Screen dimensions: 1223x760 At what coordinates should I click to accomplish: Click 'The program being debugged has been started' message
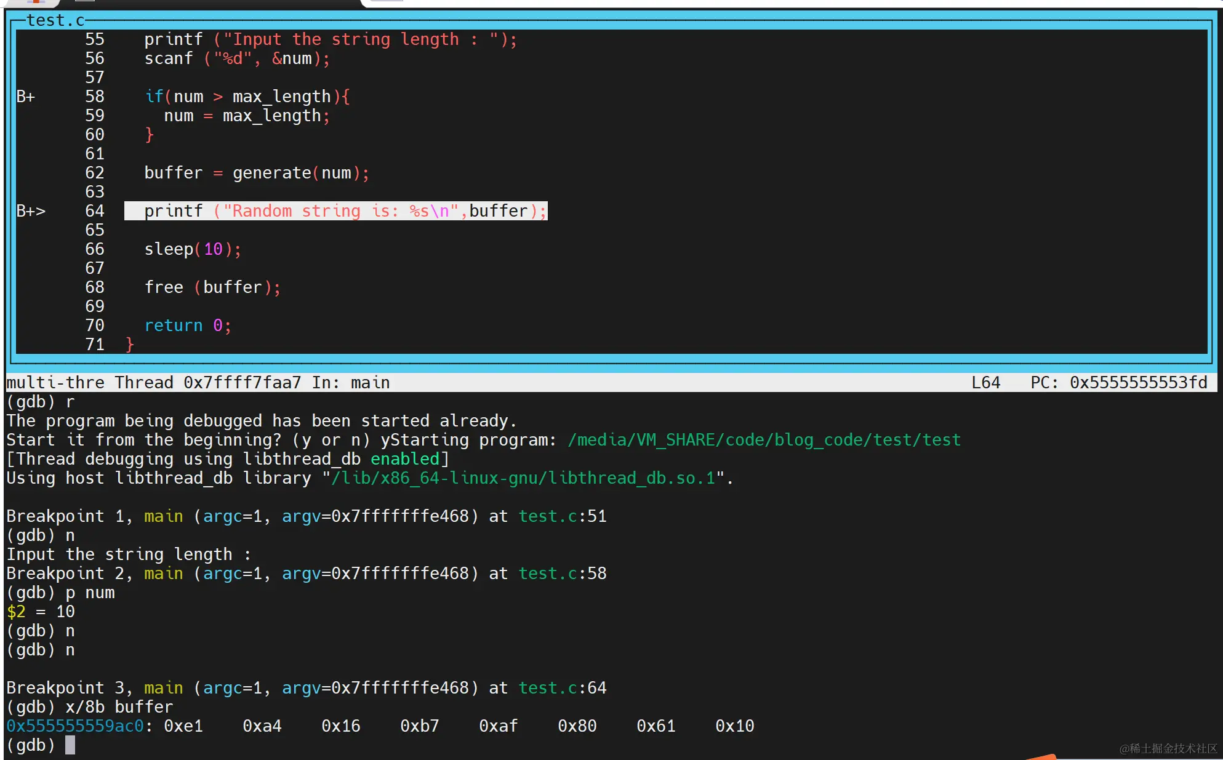point(262,421)
